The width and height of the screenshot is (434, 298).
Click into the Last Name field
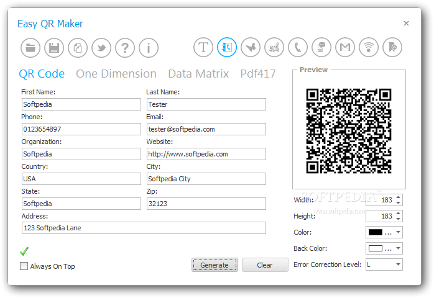click(x=206, y=104)
